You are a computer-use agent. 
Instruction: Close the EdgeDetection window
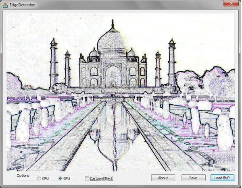pyautogui.click(x=231, y=3)
